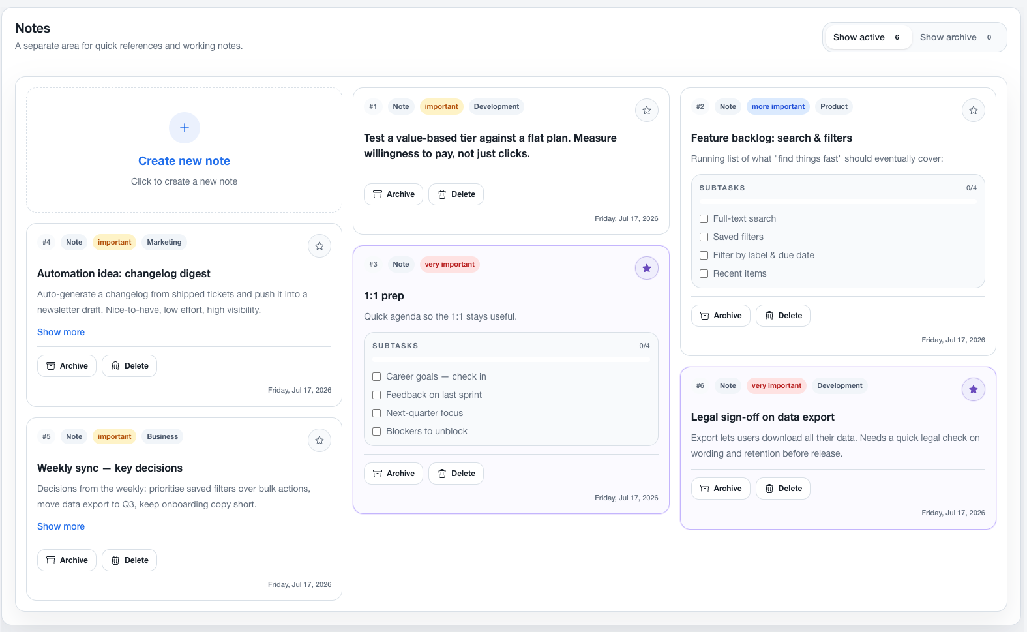Expand Show more on Automation idea note

(x=61, y=332)
